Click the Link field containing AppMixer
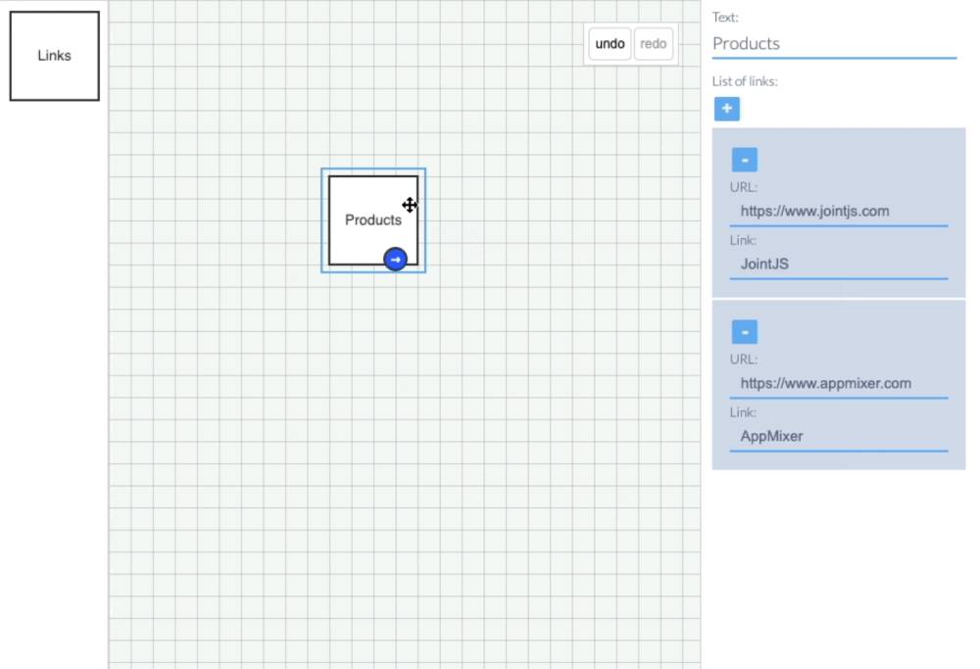The height and width of the screenshot is (669, 980). [838, 436]
